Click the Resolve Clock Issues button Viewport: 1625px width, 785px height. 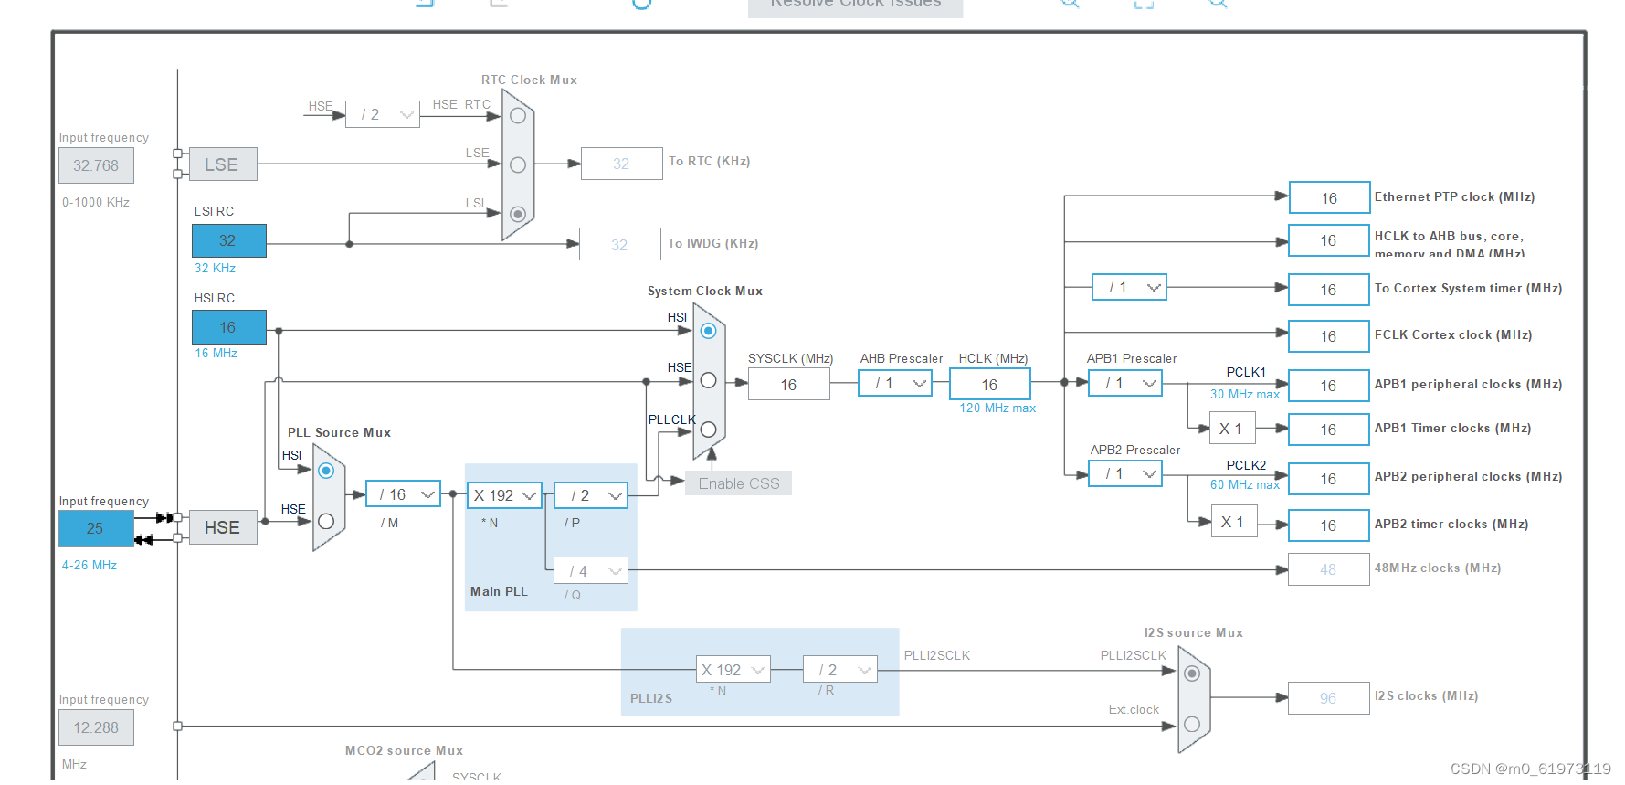855,5
